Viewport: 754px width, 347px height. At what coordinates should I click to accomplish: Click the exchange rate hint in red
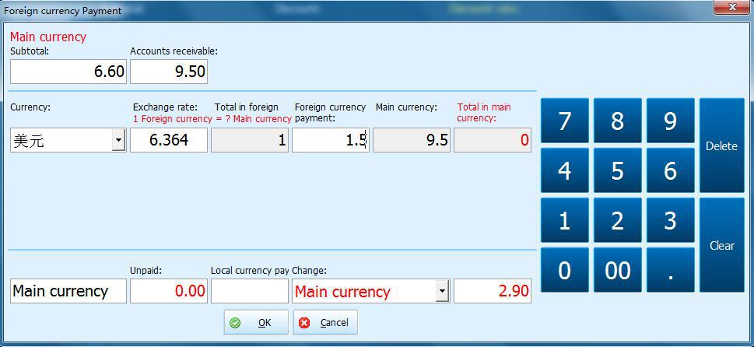212,119
